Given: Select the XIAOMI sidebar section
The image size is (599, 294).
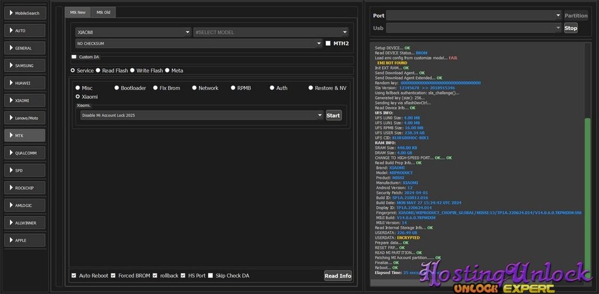Looking at the screenshot, I should [25, 101].
